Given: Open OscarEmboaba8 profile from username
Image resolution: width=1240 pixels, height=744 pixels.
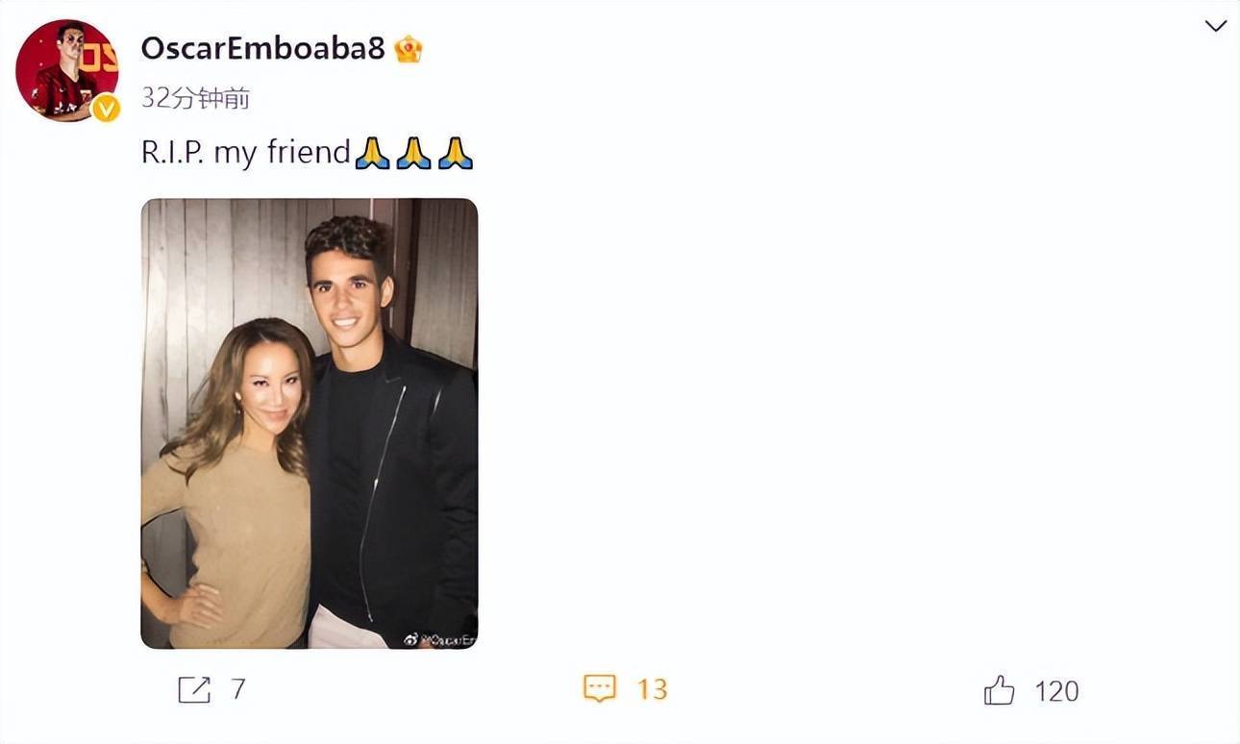Looking at the screenshot, I should point(262,49).
